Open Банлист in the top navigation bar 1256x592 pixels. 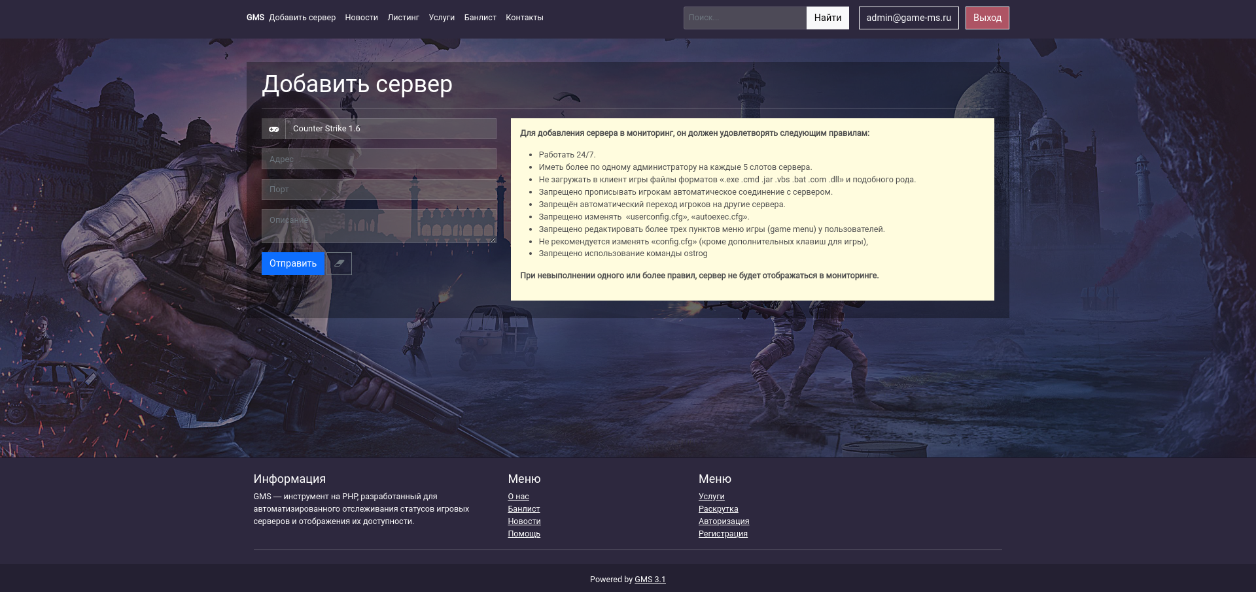(x=480, y=18)
